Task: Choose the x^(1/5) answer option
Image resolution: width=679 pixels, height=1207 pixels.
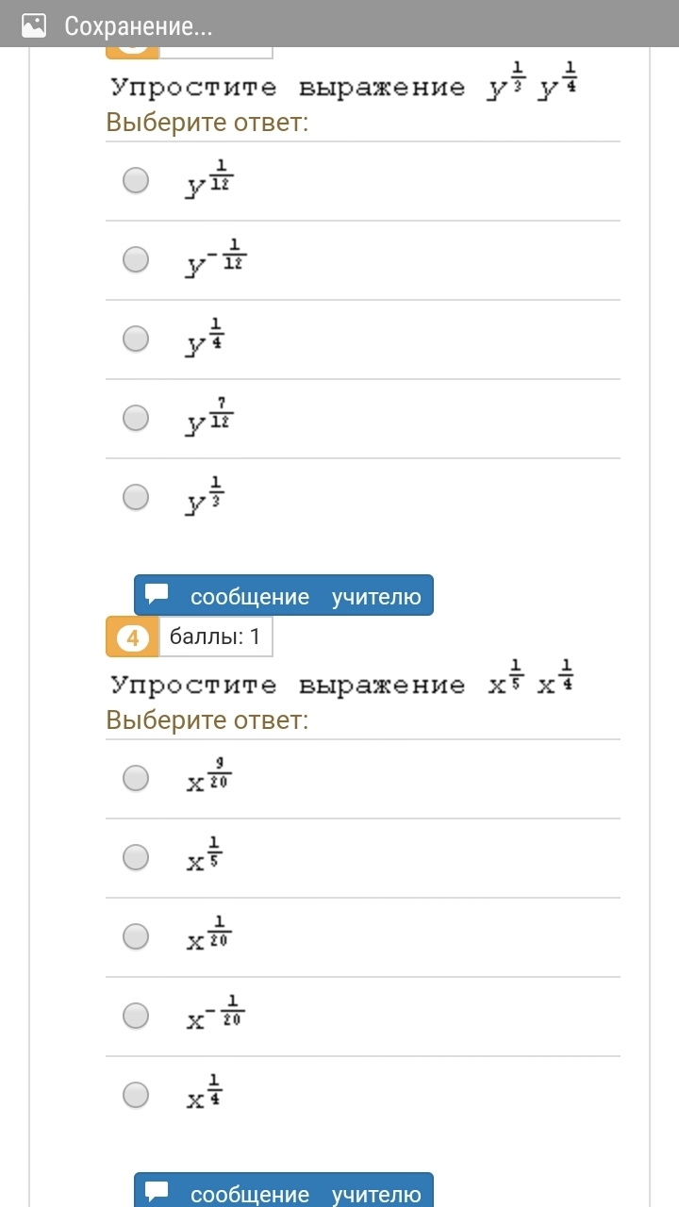Action: [x=137, y=857]
